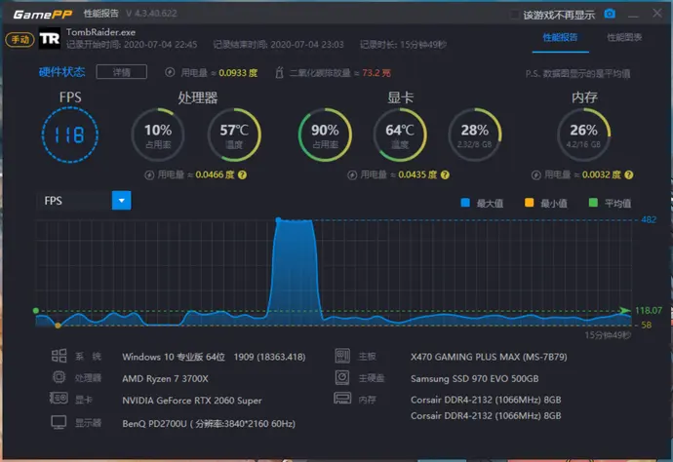The height and width of the screenshot is (462, 673).
Task: Click the FPS combo box field
Action: pos(84,201)
